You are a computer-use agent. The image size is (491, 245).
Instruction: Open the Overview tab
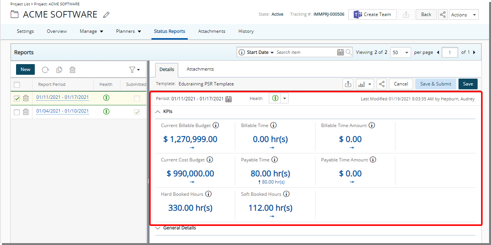[57, 31]
